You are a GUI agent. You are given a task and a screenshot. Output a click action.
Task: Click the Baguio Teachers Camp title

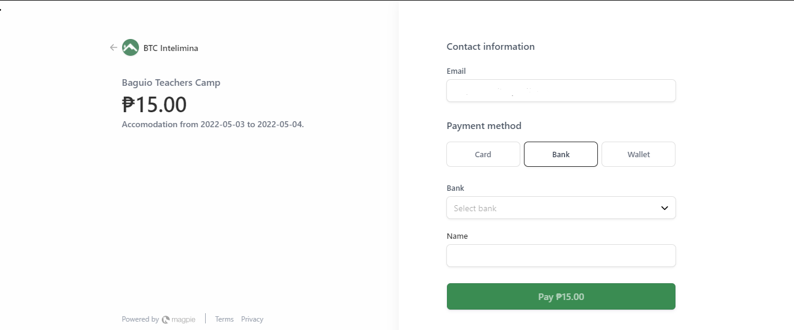point(171,83)
